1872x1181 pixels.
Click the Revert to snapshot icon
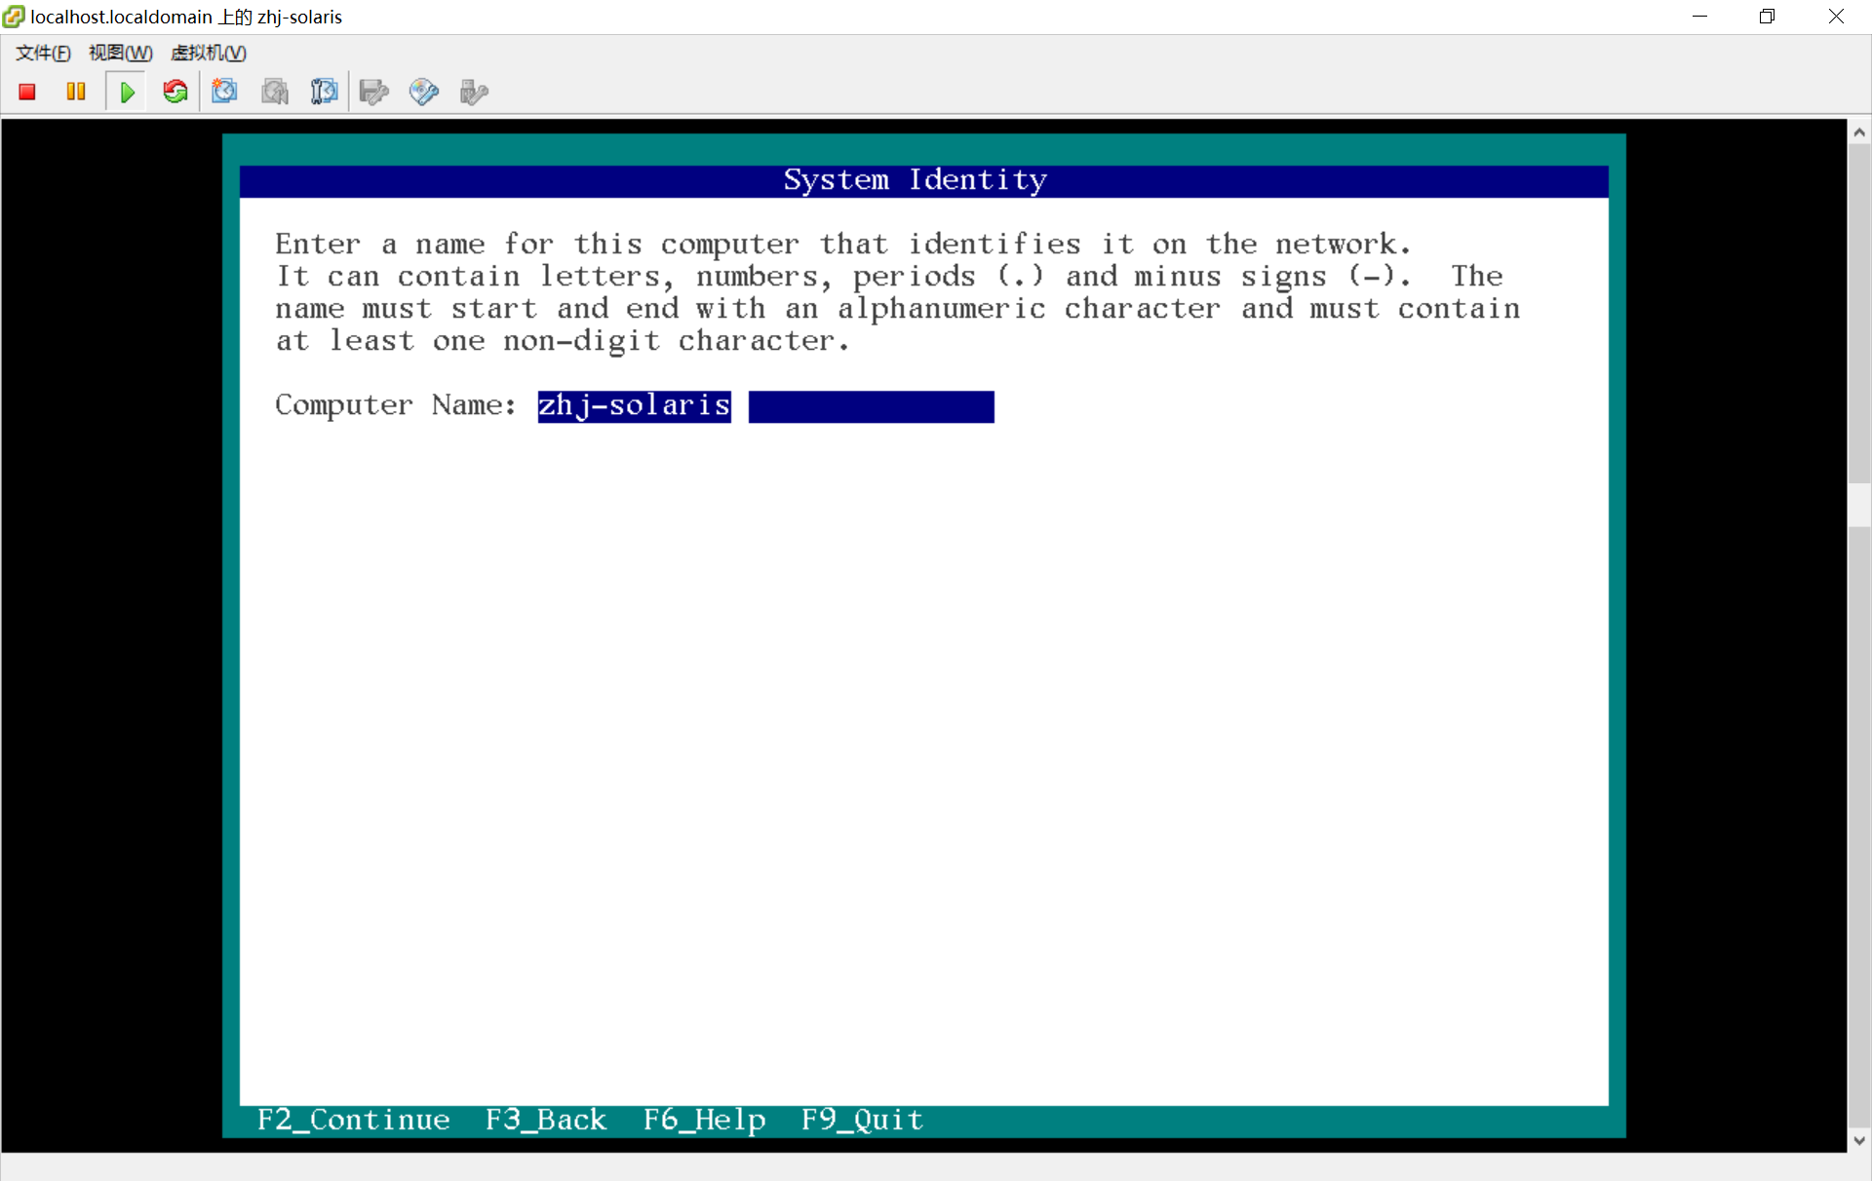point(275,92)
